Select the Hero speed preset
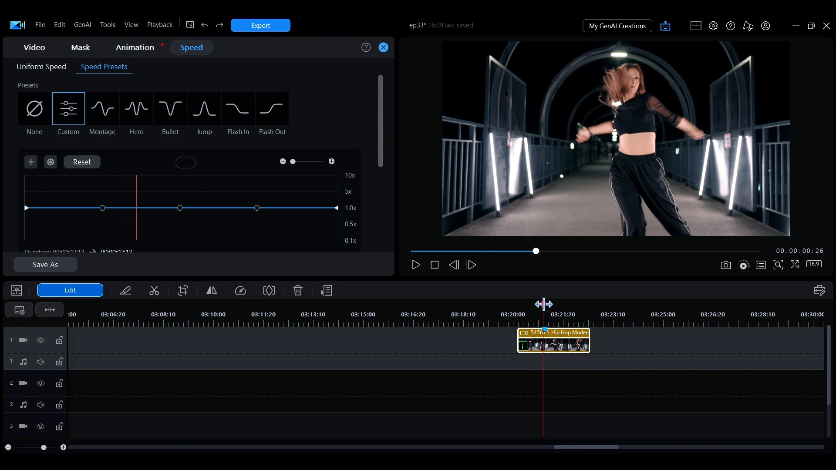This screenshot has height=470, width=836. [x=136, y=109]
